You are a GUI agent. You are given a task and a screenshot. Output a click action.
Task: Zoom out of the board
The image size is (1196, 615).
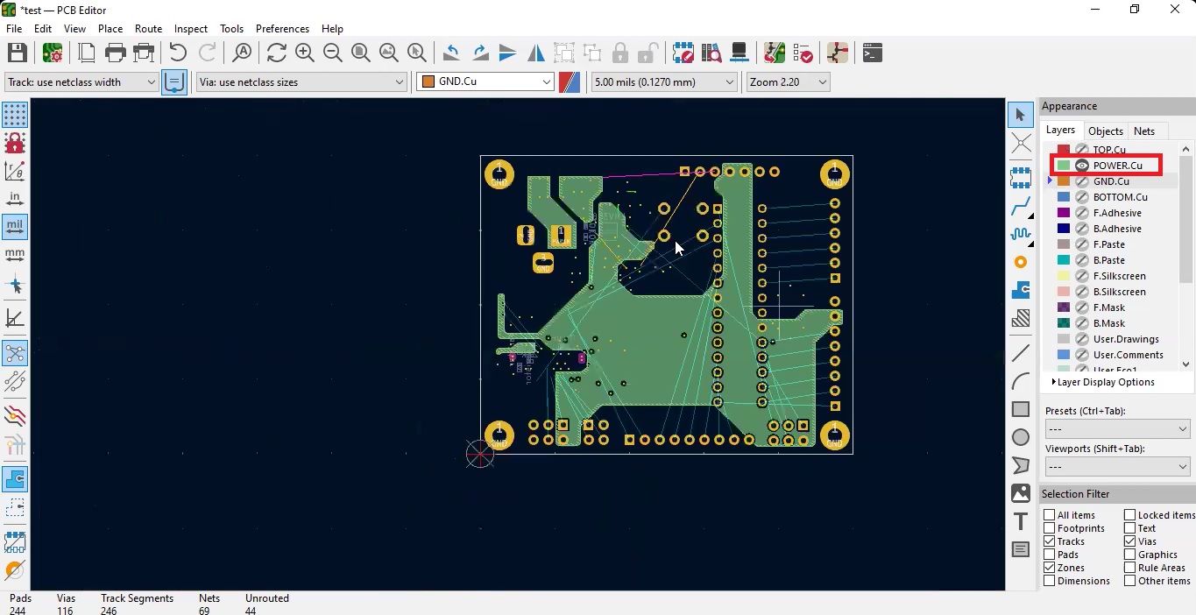coord(332,53)
